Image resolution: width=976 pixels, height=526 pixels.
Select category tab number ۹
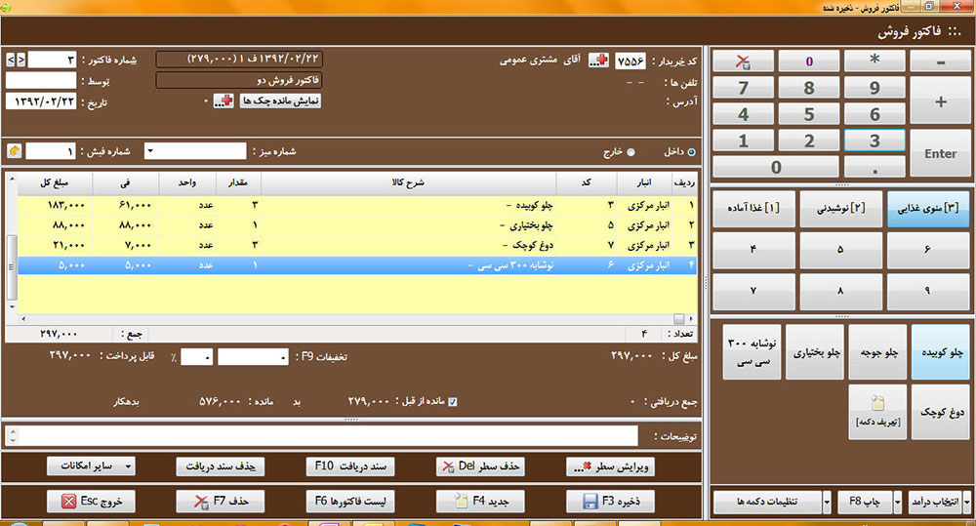pyautogui.click(x=927, y=291)
